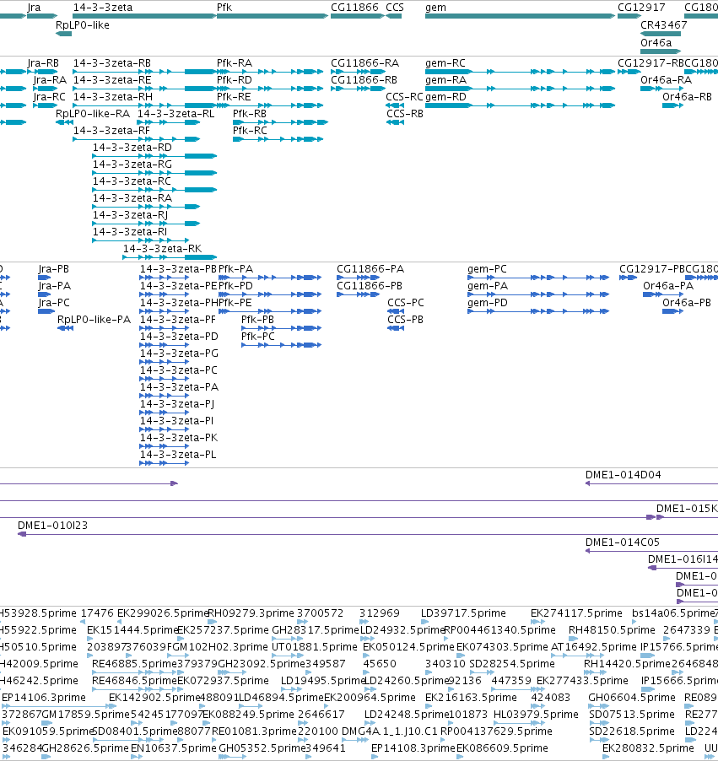The height and width of the screenshot is (761, 718).
Task: Click the Jra gene label in the top track
Action: click(34, 8)
